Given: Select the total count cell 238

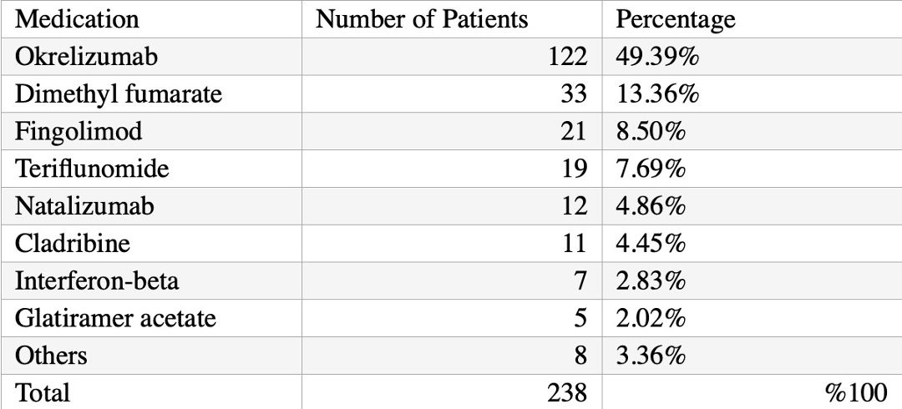Looking at the screenshot, I should tap(452, 392).
